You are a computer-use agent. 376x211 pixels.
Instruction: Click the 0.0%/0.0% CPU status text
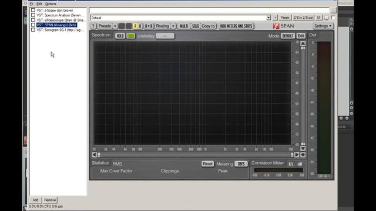46,206
